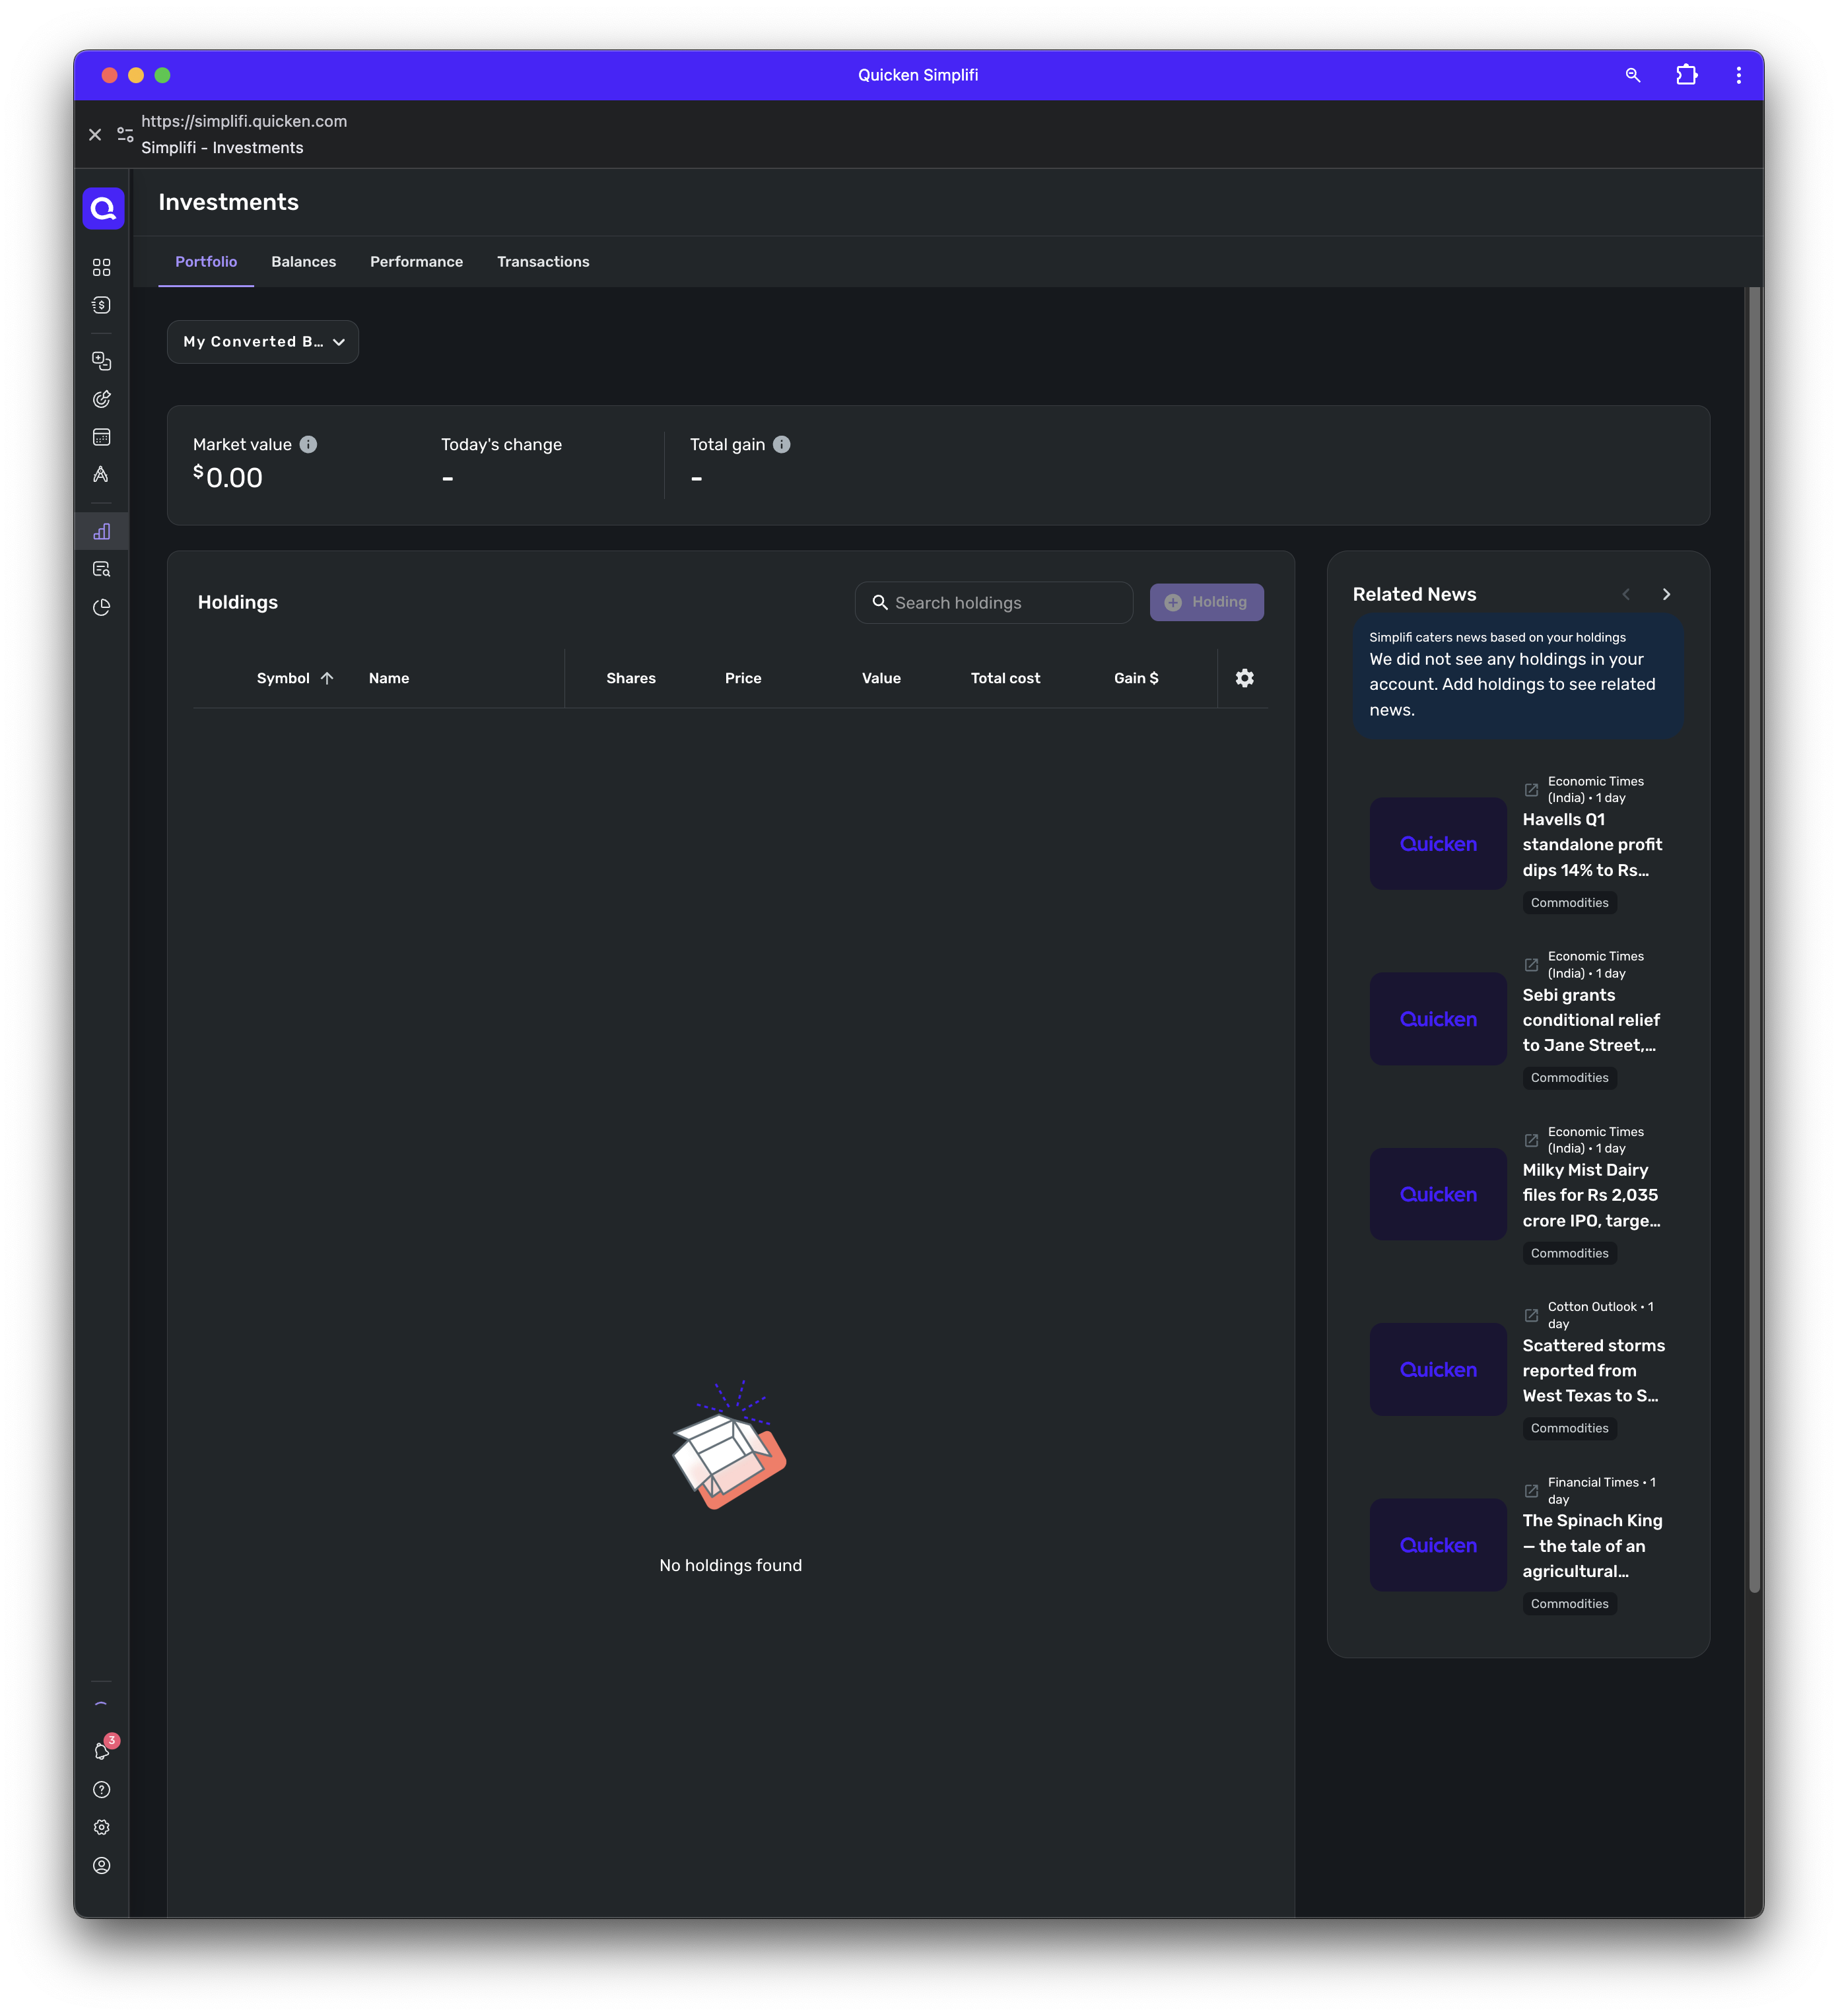Open the Bills calendar icon in sidebar
This screenshot has height=2016, width=1838.
pyautogui.click(x=101, y=437)
